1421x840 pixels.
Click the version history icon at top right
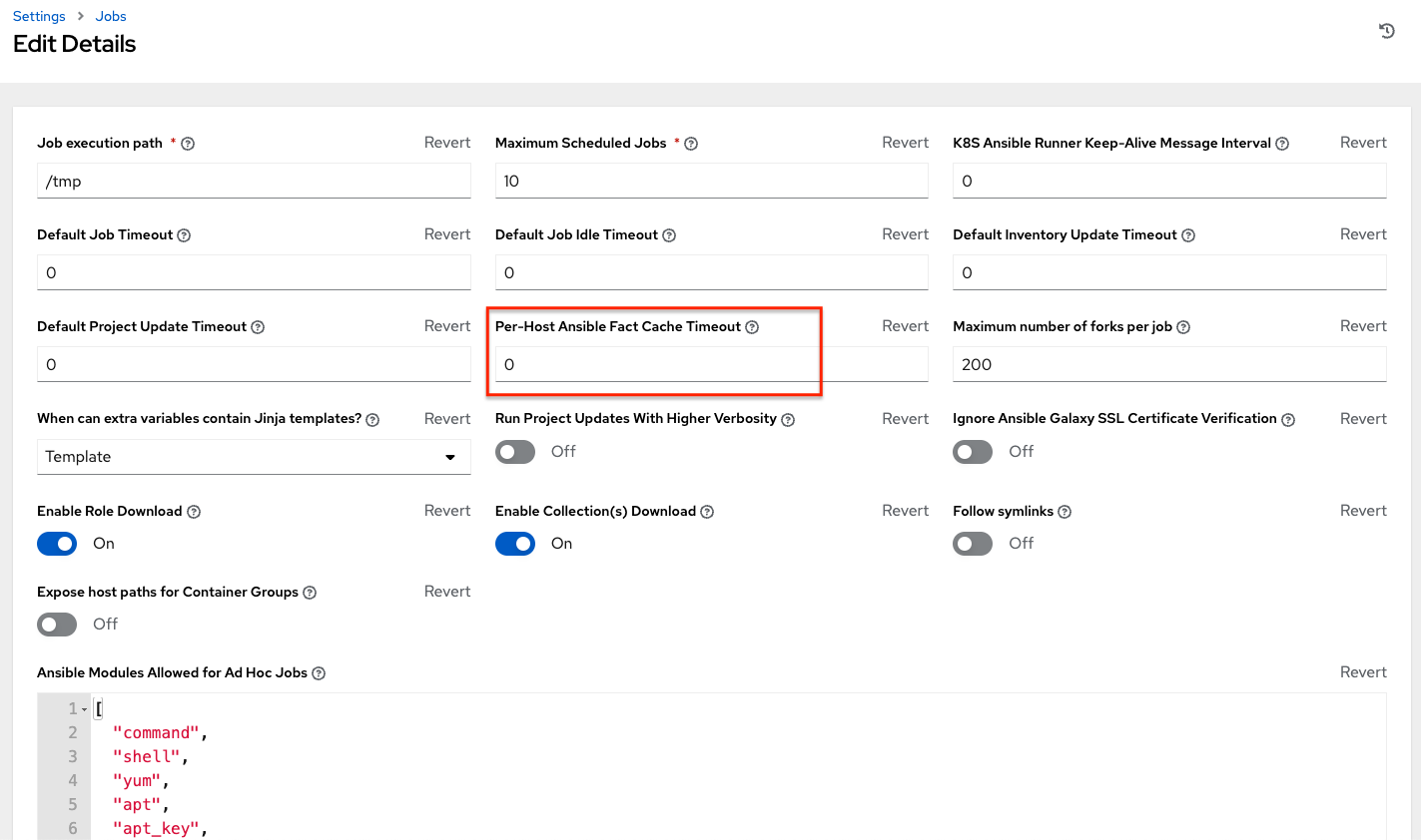click(x=1386, y=31)
